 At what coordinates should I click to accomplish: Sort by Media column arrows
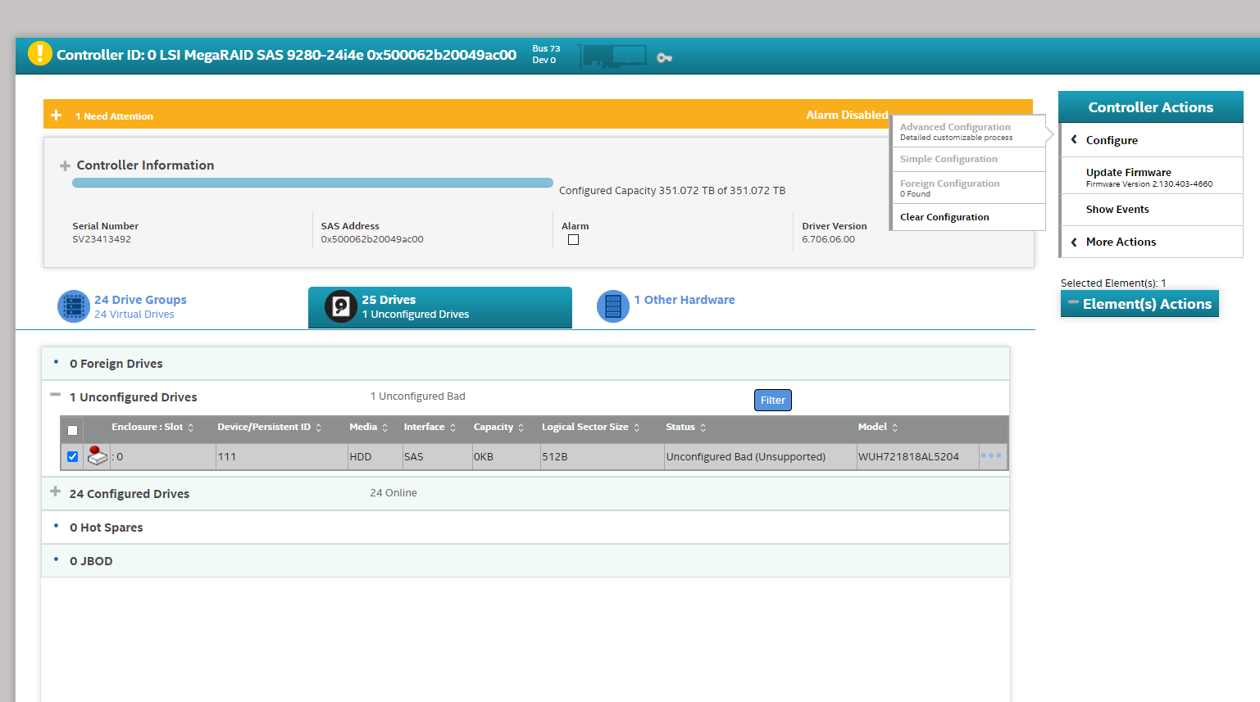(385, 428)
